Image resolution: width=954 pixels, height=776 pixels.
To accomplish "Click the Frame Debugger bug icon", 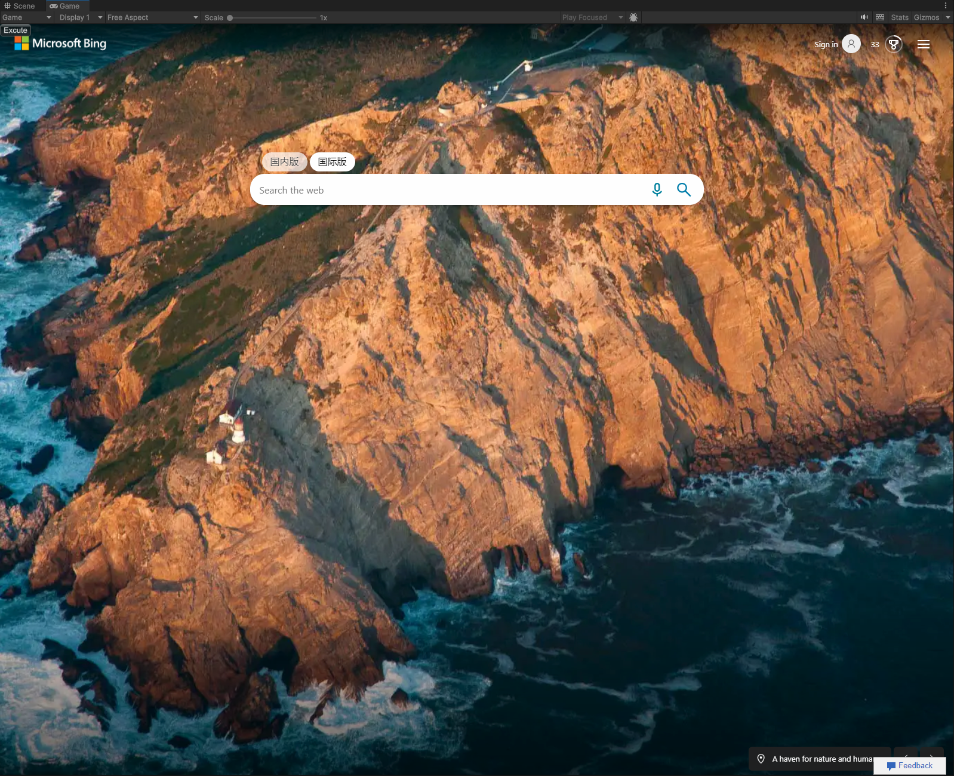I will (633, 17).
